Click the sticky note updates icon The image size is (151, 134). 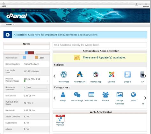(x=77, y=57)
